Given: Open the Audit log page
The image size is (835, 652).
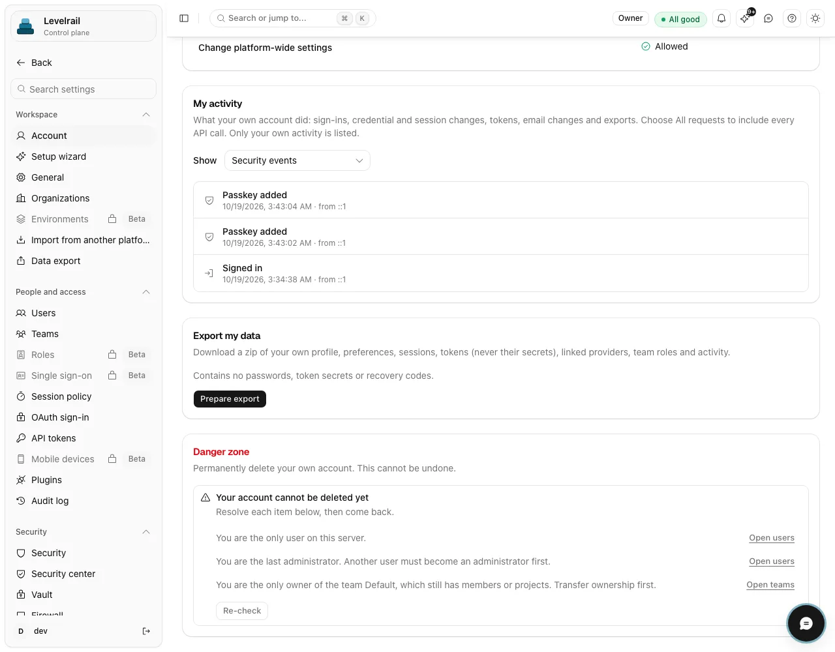Looking at the screenshot, I should point(83,501).
